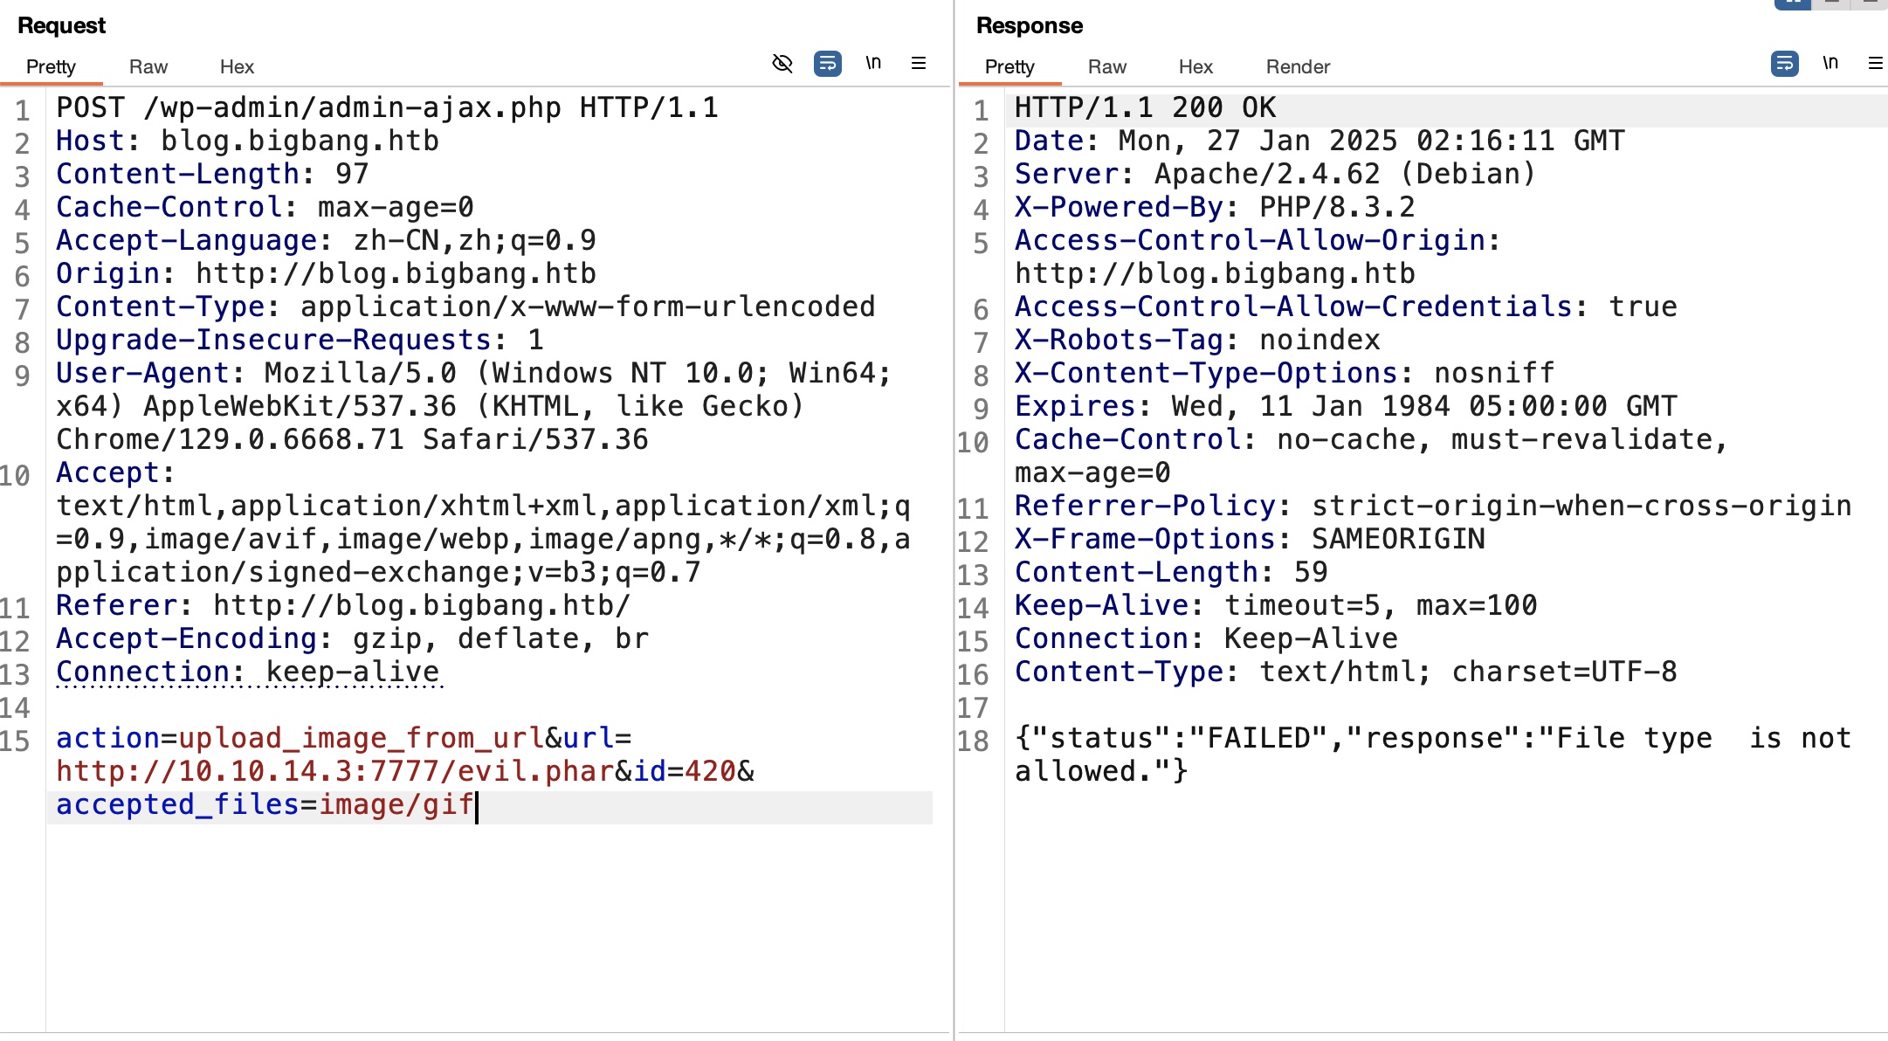The image size is (1888, 1041).
Task: Switch Request view to Raw tab
Action: click(148, 66)
